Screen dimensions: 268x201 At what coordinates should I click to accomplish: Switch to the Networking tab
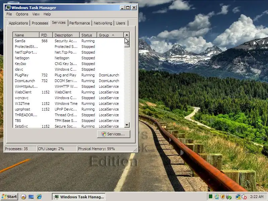103,23
